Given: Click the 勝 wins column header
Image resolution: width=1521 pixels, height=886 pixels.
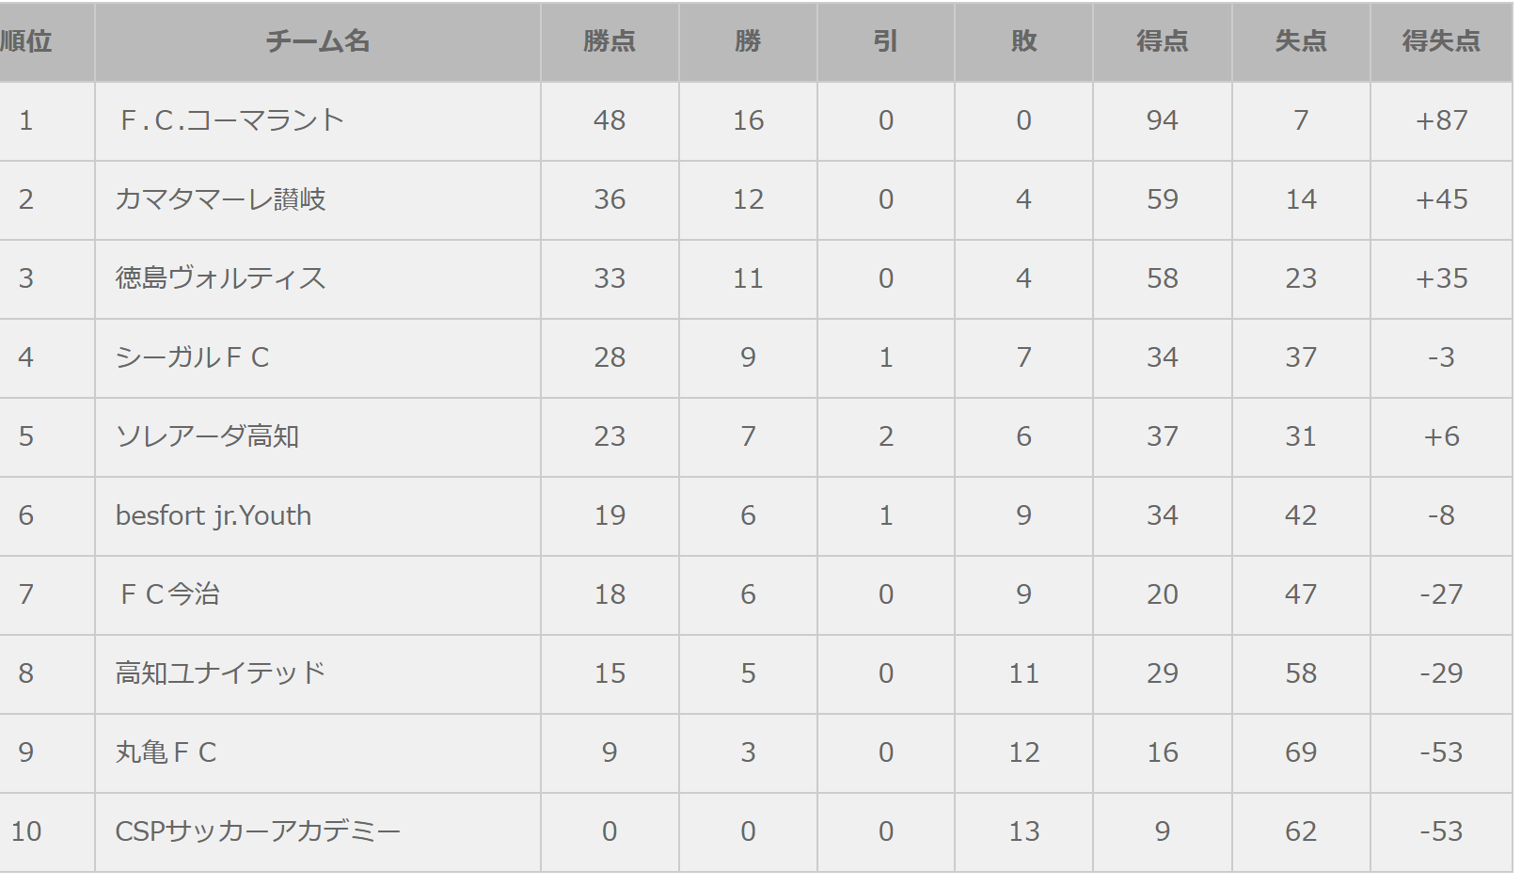Looking at the screenshot, I should pyautogui.click(x=747, y=41).
